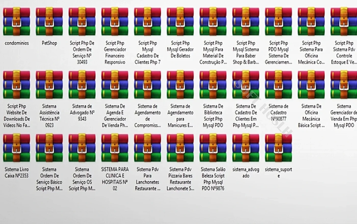Viewport: 357px width, 224px height.
Task: Pick the Cadastro De Clientes Php 7 archive icon
Action: (147, 21)
